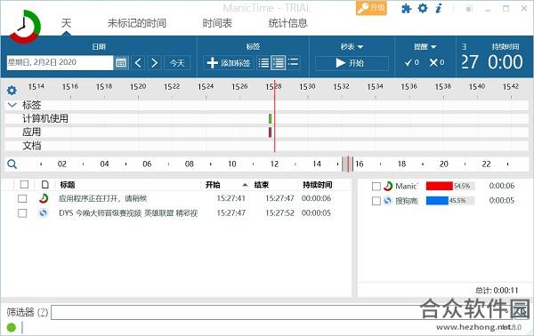Viewport: 534px width, 336px height.
Task: Click Manic app icon in summary panel
Action: pyautogui.click(x=387, y=186)
